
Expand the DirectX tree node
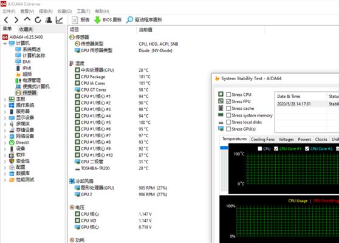[5, 143]
